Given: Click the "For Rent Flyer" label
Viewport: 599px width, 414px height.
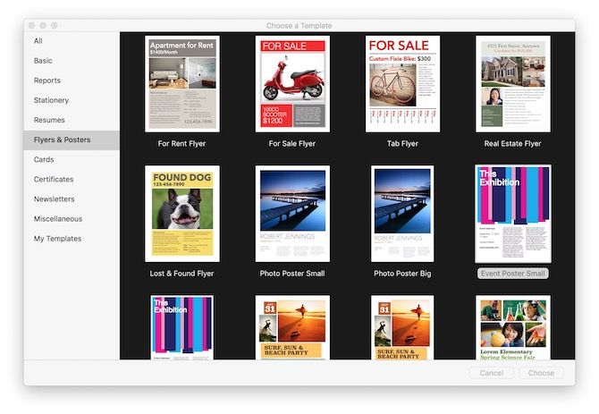Looking at the screenshot, I should click(181, 144).
